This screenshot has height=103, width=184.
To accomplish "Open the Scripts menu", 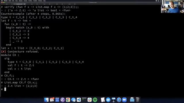I will (26, 1).
